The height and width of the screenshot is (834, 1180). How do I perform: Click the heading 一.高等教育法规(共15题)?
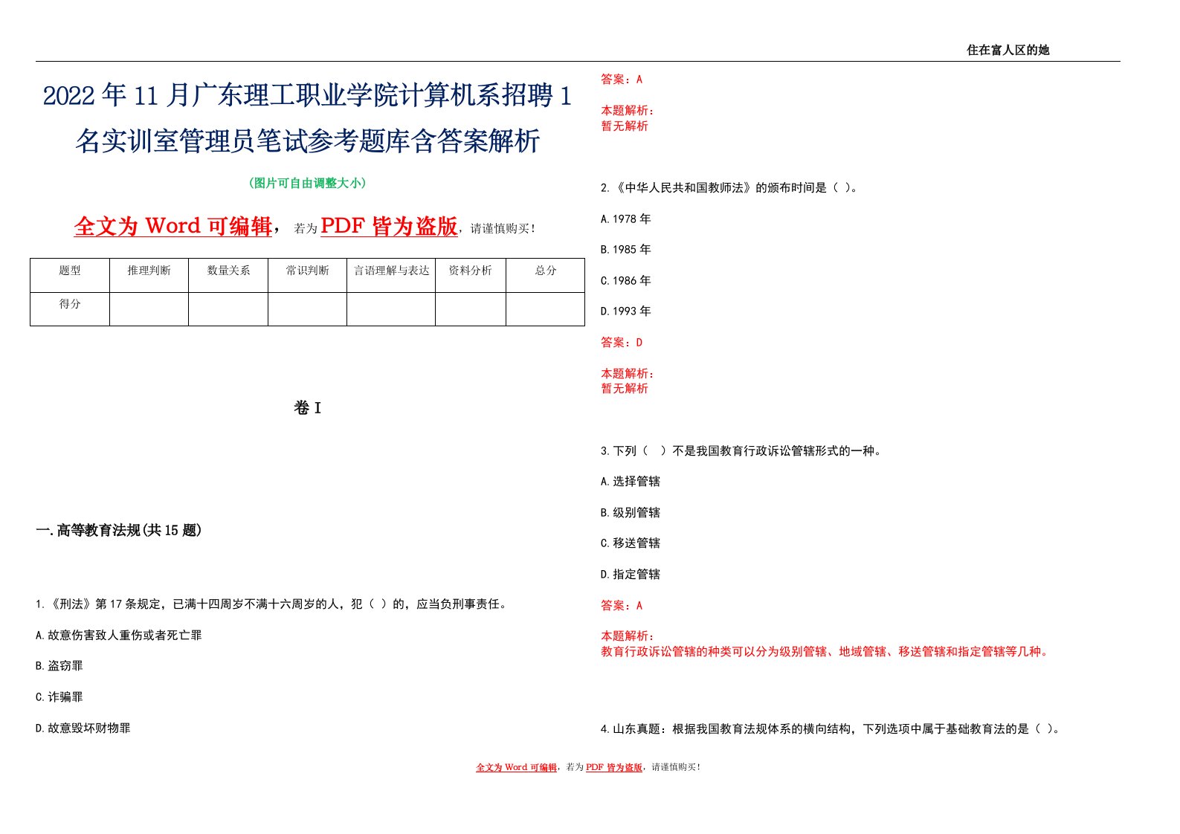click(119, 530)
